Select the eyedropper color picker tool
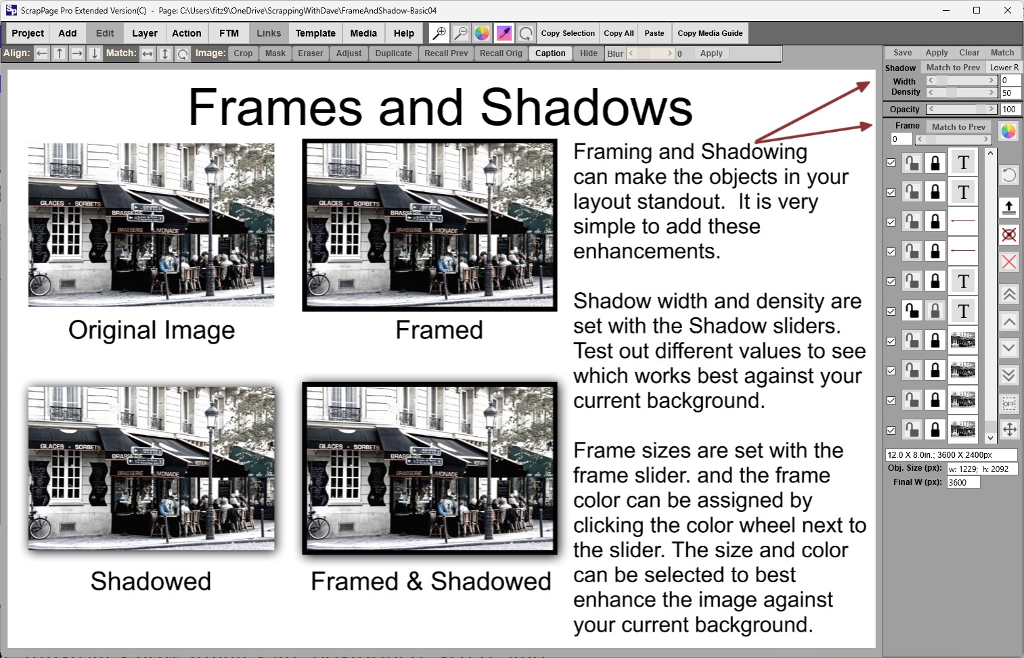Viewport: 1024px width, 658px height. pyautogui.click(x=504, y=33)
